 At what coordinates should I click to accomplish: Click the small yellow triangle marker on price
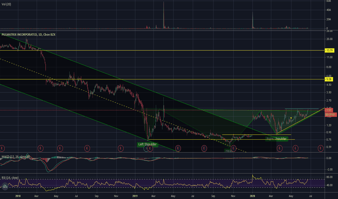point(291,118)
